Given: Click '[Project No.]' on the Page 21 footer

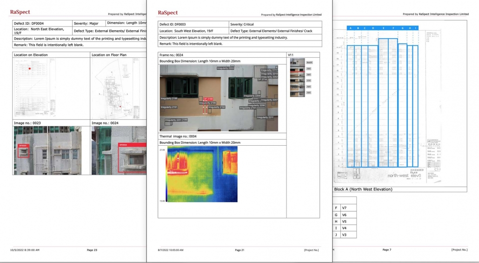Looking at the screenshot, I should coord(311,250).
